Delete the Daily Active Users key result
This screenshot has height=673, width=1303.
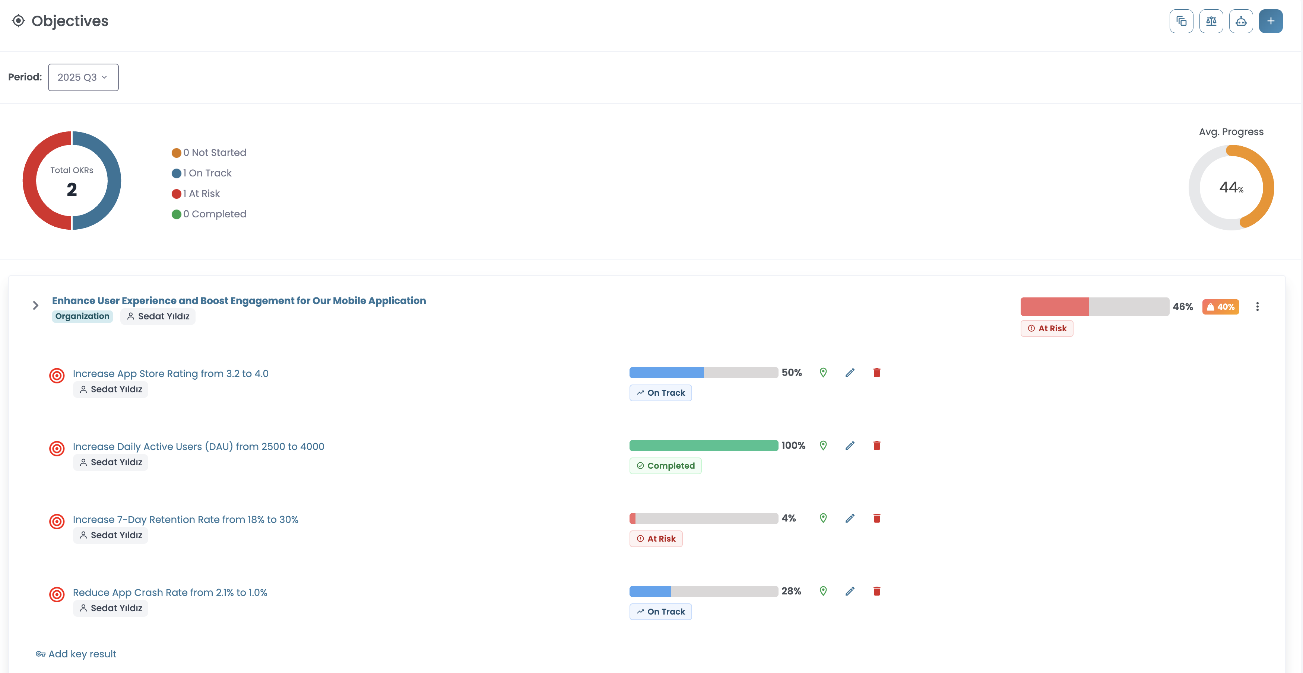click(x=876, y=446)
